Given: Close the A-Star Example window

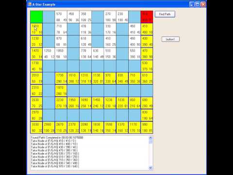Looking at the screenshot, I should pos(203,4).
